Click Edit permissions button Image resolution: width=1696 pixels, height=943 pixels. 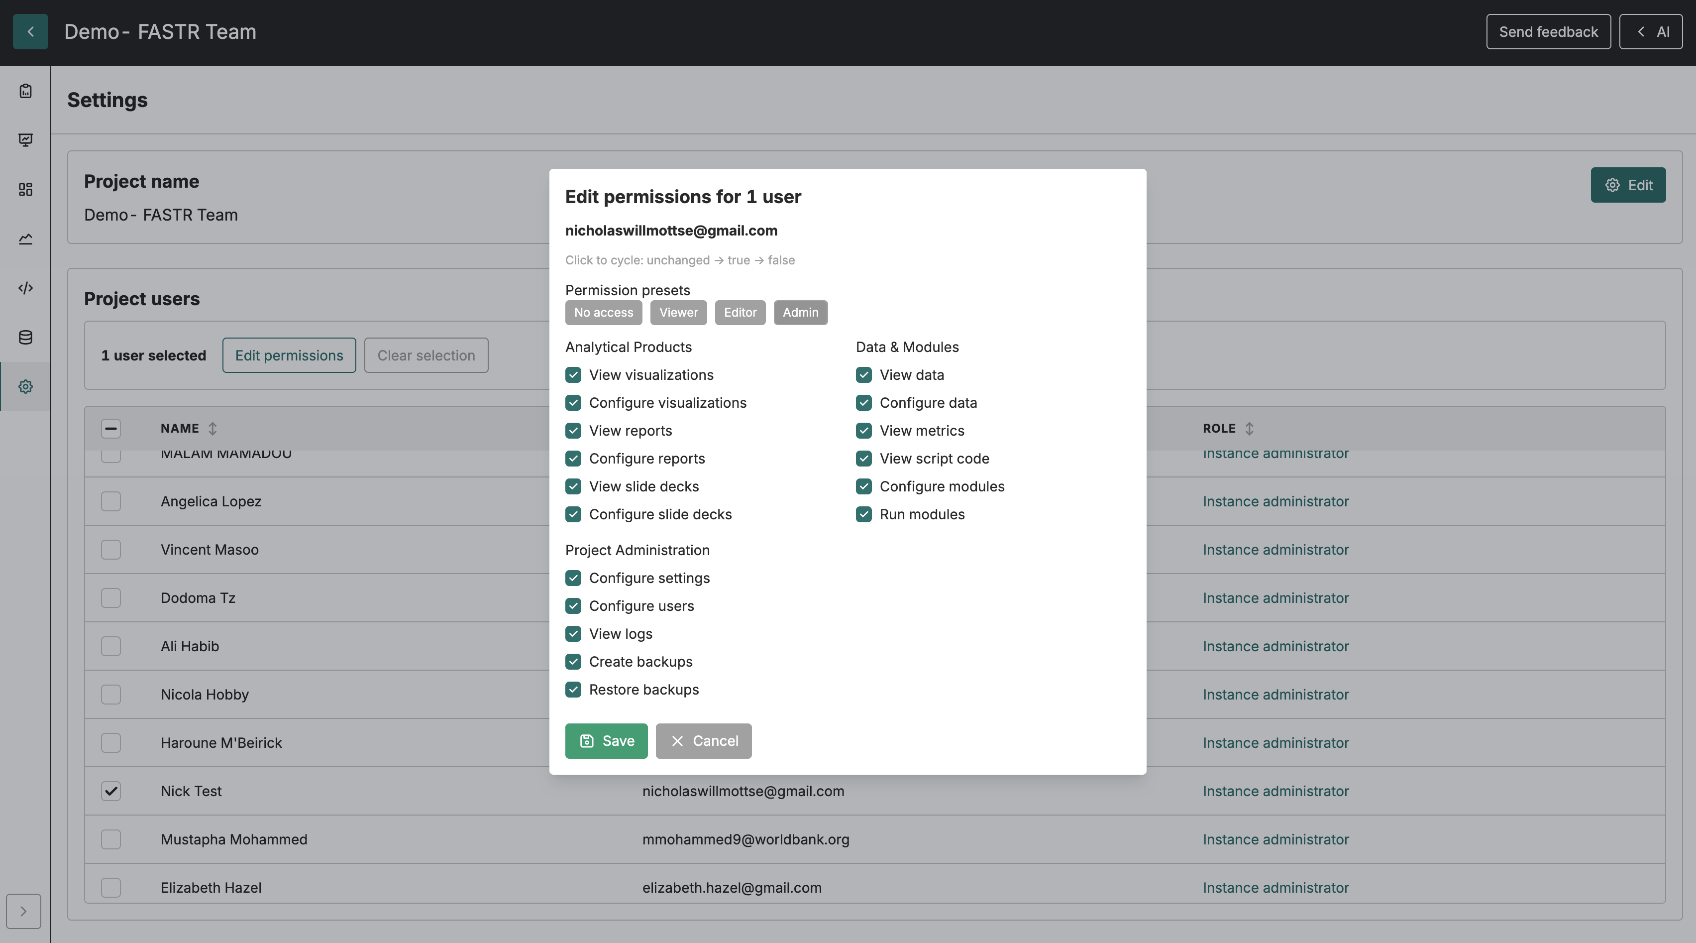pyautogui.click(x=289, y=355)
